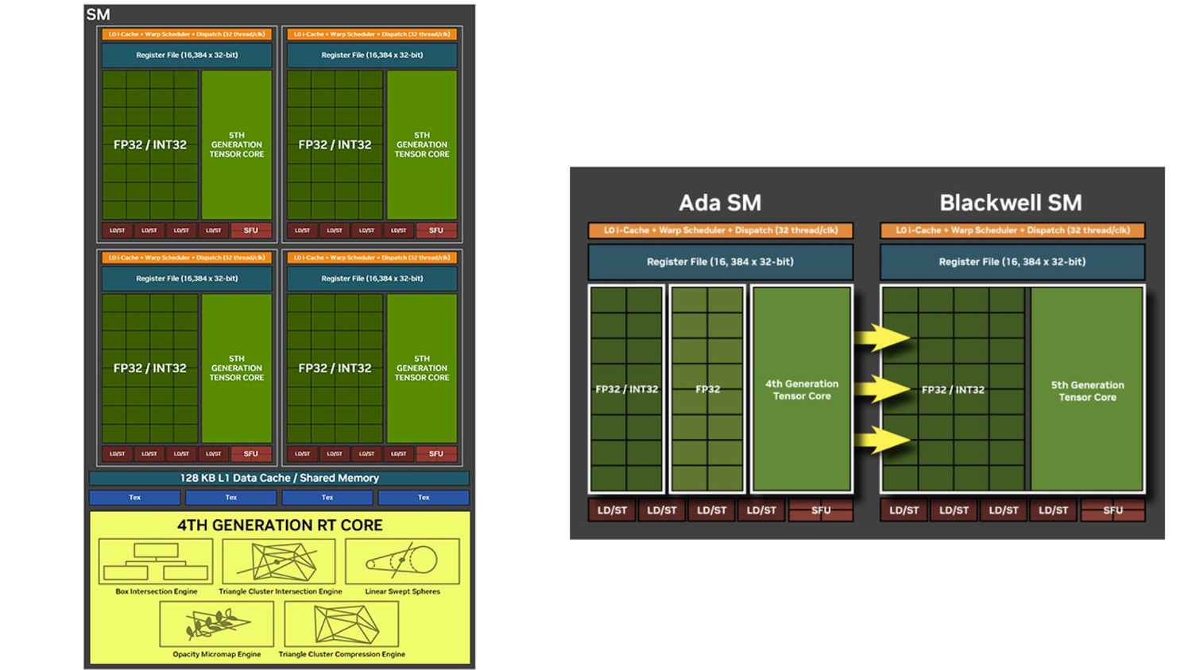Expand the Ada SM Register File row
The width and height of the screenshot is (1192, 670).
click(x=719, y=261)
